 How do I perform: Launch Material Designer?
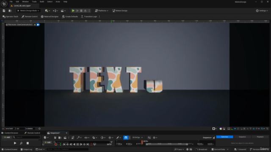(50, 16)
